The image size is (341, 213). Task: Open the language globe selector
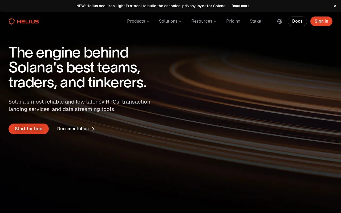280,21
